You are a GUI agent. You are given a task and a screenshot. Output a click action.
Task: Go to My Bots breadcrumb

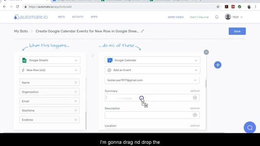21,31
